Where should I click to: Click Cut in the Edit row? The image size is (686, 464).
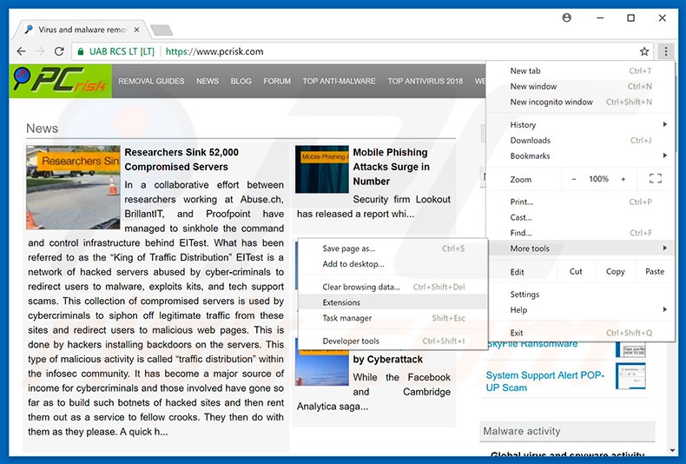tap(576, 271)
